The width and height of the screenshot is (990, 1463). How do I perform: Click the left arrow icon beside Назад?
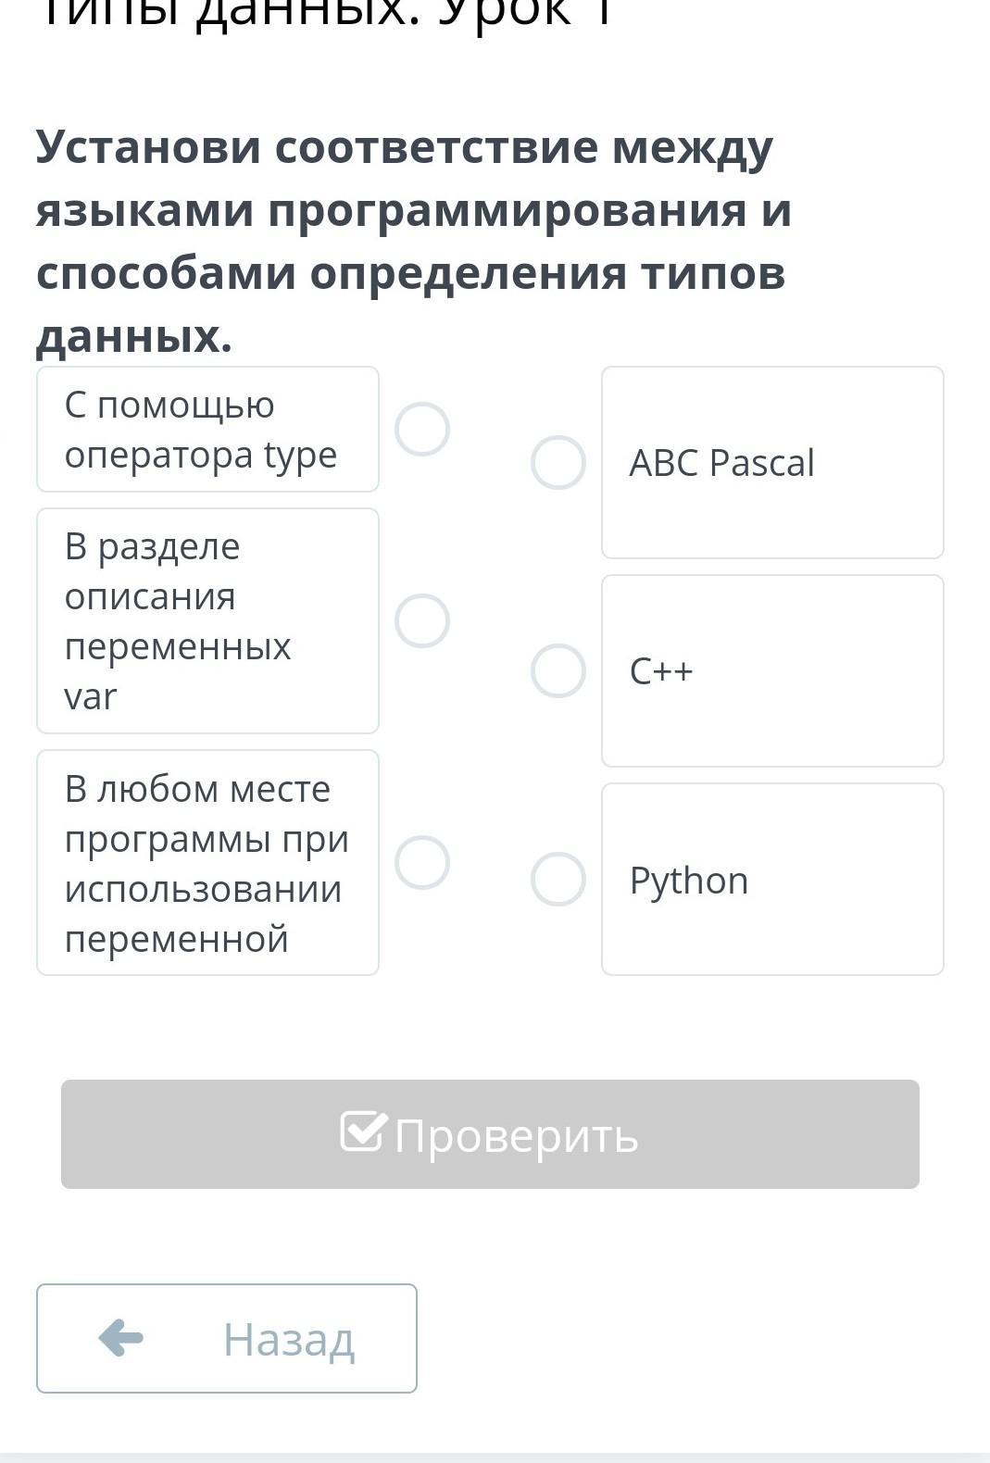121,1338
